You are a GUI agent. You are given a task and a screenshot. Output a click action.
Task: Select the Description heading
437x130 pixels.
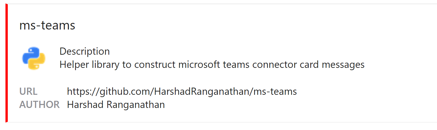point(85,52)
